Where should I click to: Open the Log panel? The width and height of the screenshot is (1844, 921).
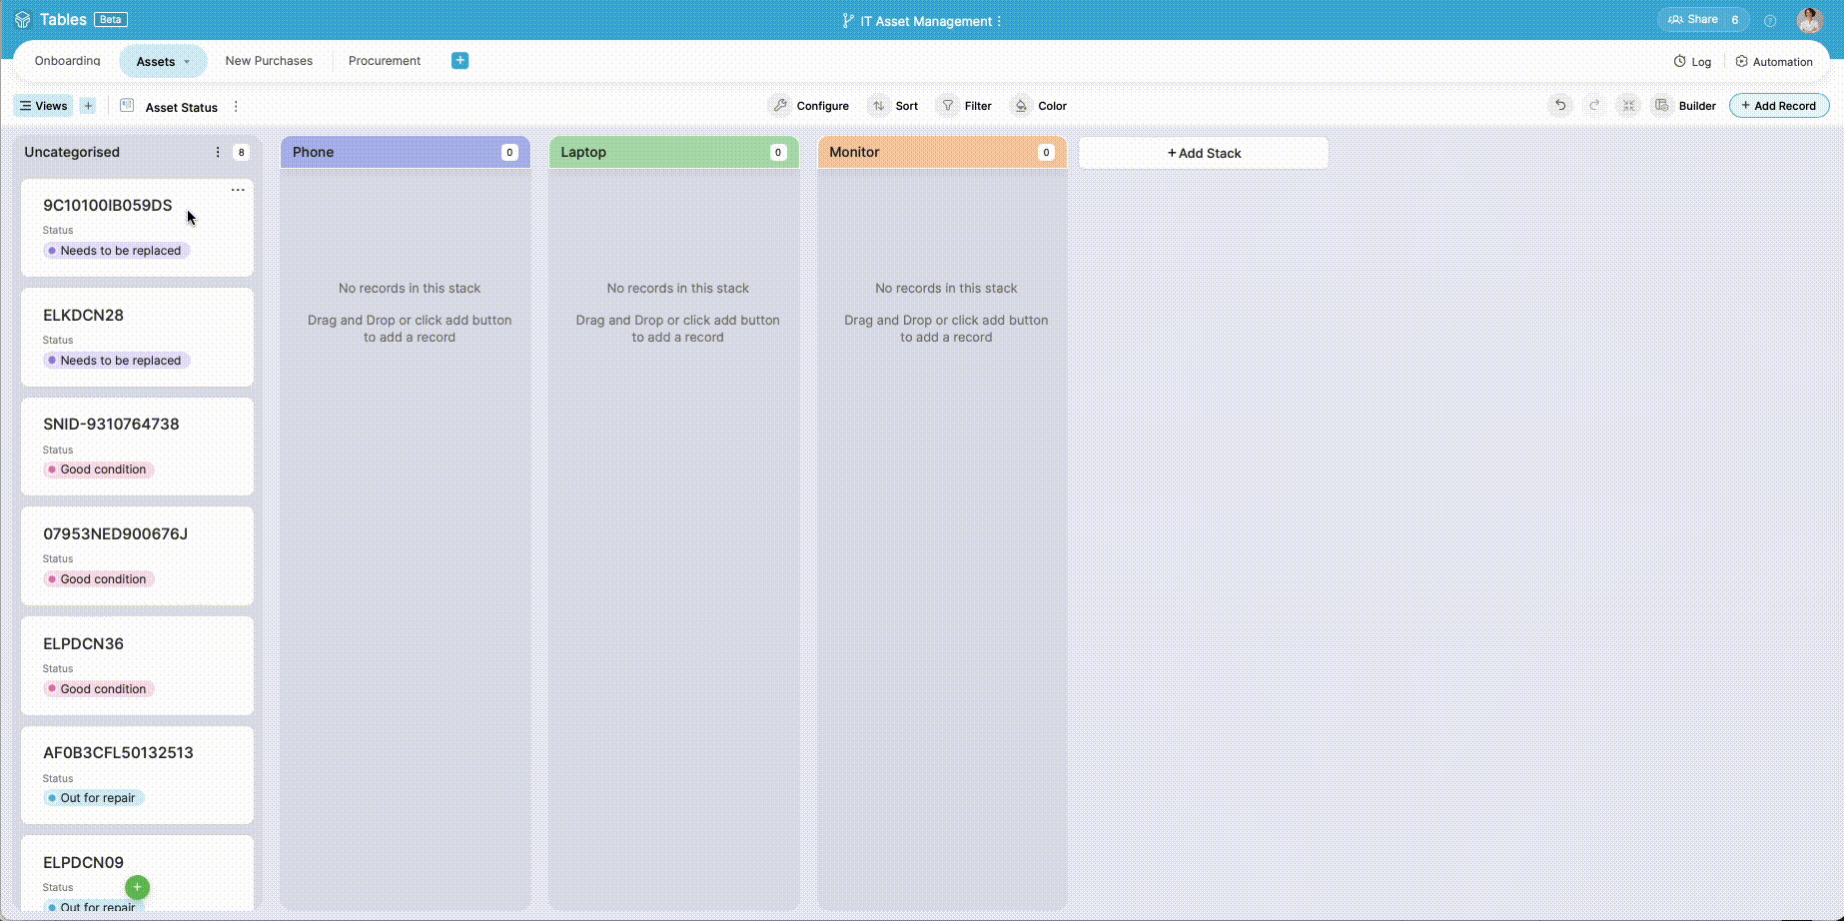point(1692,62)
